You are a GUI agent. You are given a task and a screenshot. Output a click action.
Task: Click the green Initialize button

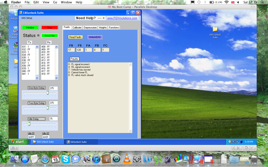click(x=30, y=27)
